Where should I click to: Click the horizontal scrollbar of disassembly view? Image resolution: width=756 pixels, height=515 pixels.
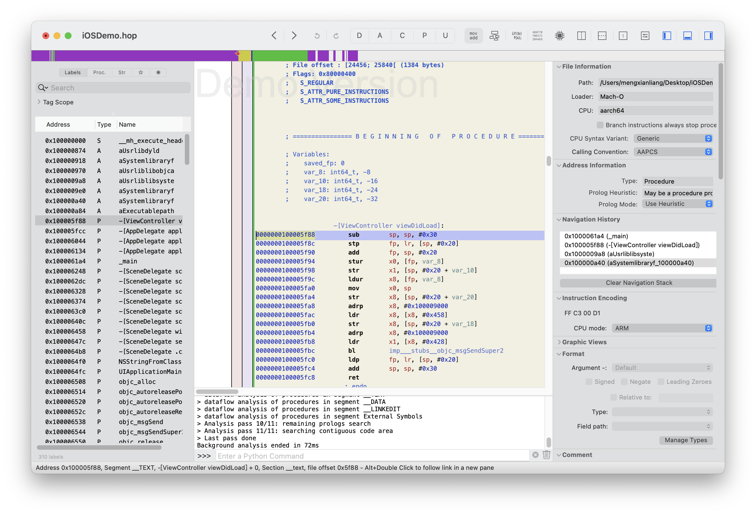tap(217, 391)
